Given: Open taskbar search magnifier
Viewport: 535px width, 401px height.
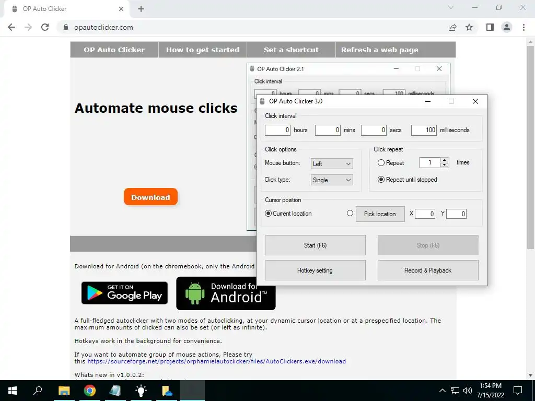Looking at the screenshot, I should (x=38, y=390).
